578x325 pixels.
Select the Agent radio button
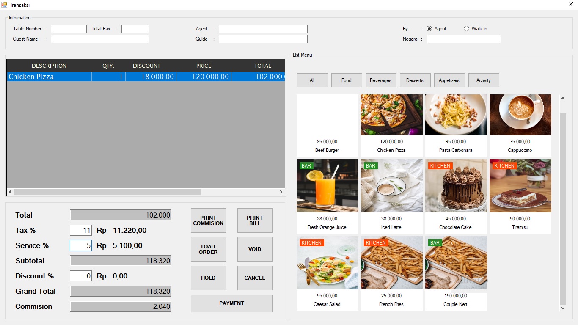coord(429,29)
